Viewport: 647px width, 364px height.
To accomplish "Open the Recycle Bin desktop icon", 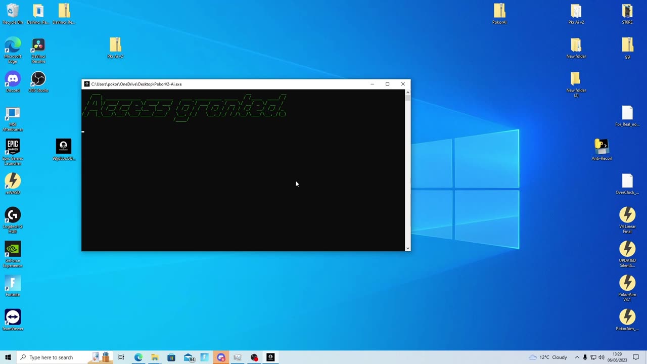I will point(13,14).
